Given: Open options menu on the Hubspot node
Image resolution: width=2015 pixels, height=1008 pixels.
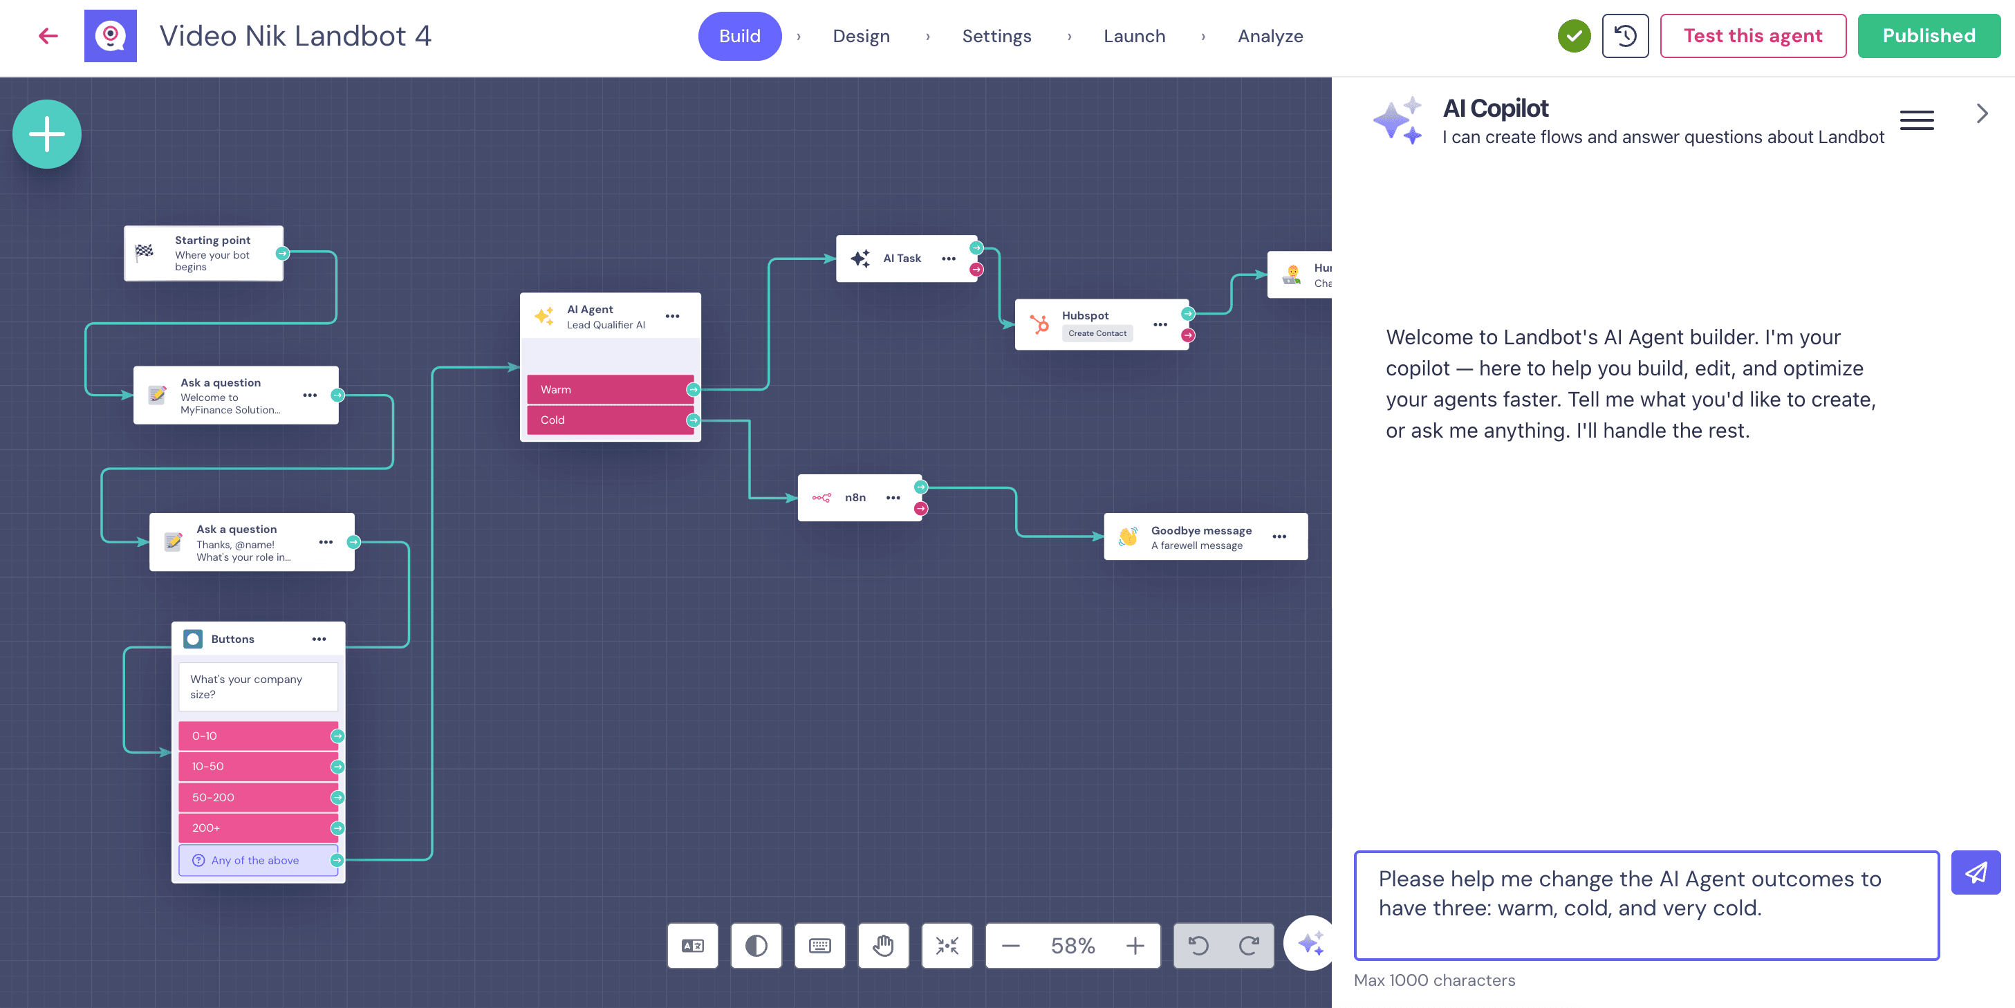Looking at the screenshot, I should 1160,324.
